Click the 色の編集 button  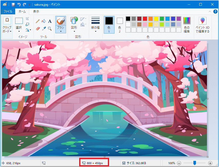tap(187, 25)
